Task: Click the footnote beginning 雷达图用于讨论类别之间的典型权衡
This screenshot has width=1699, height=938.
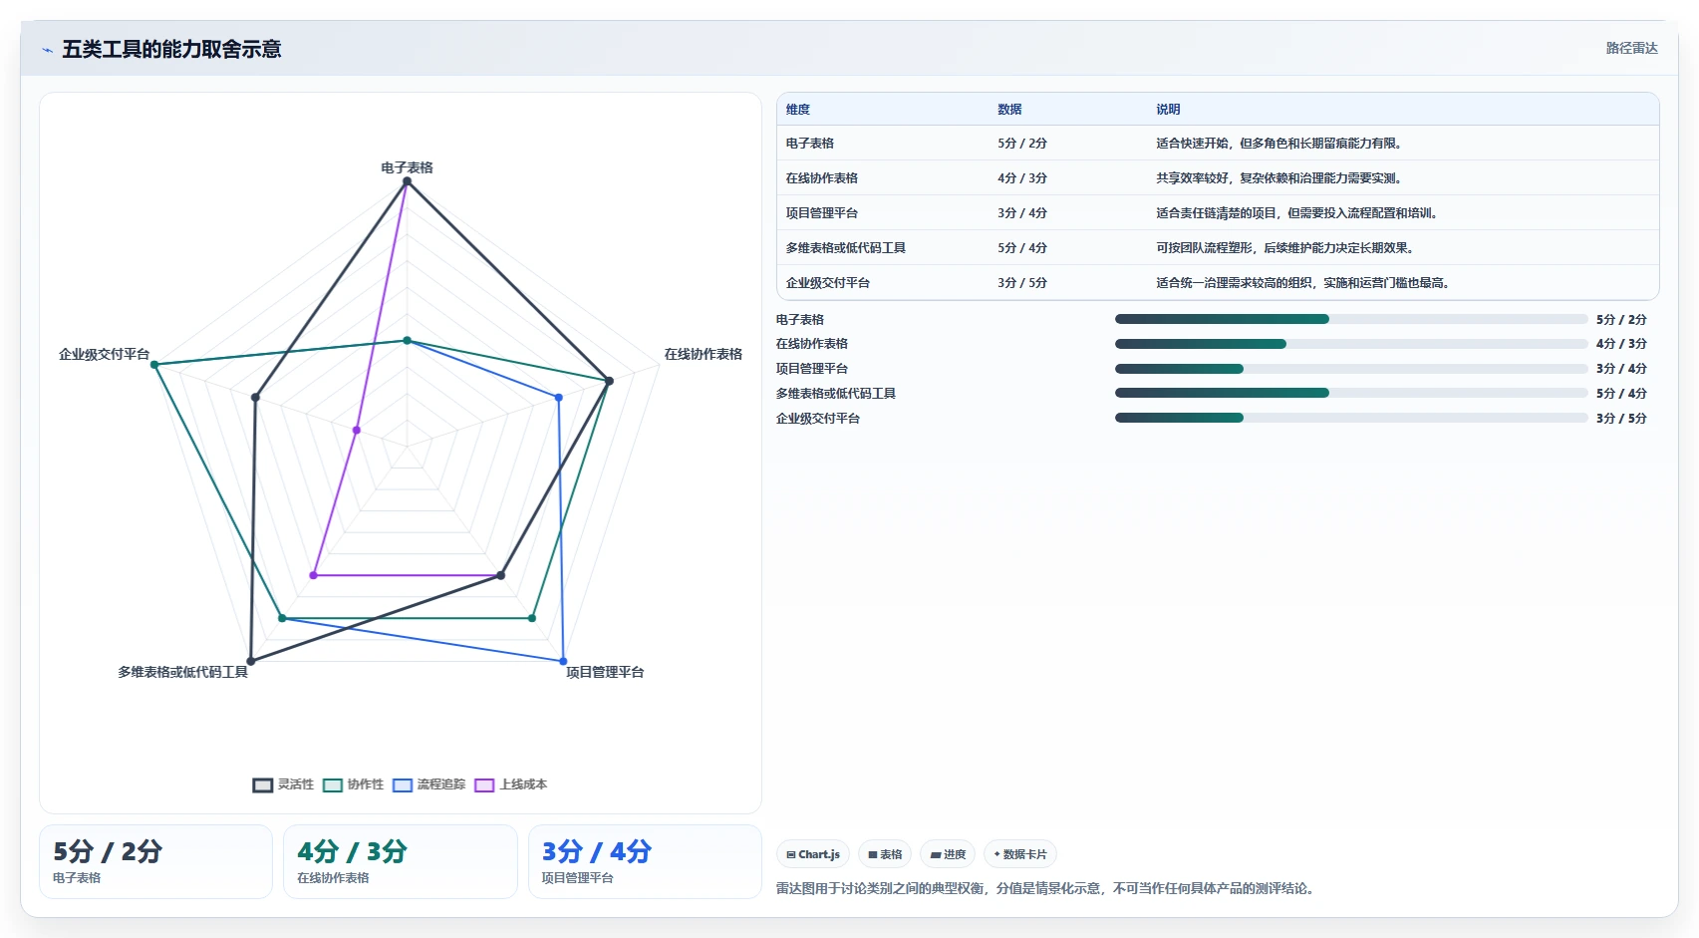Action: (x=1046, y=888)
